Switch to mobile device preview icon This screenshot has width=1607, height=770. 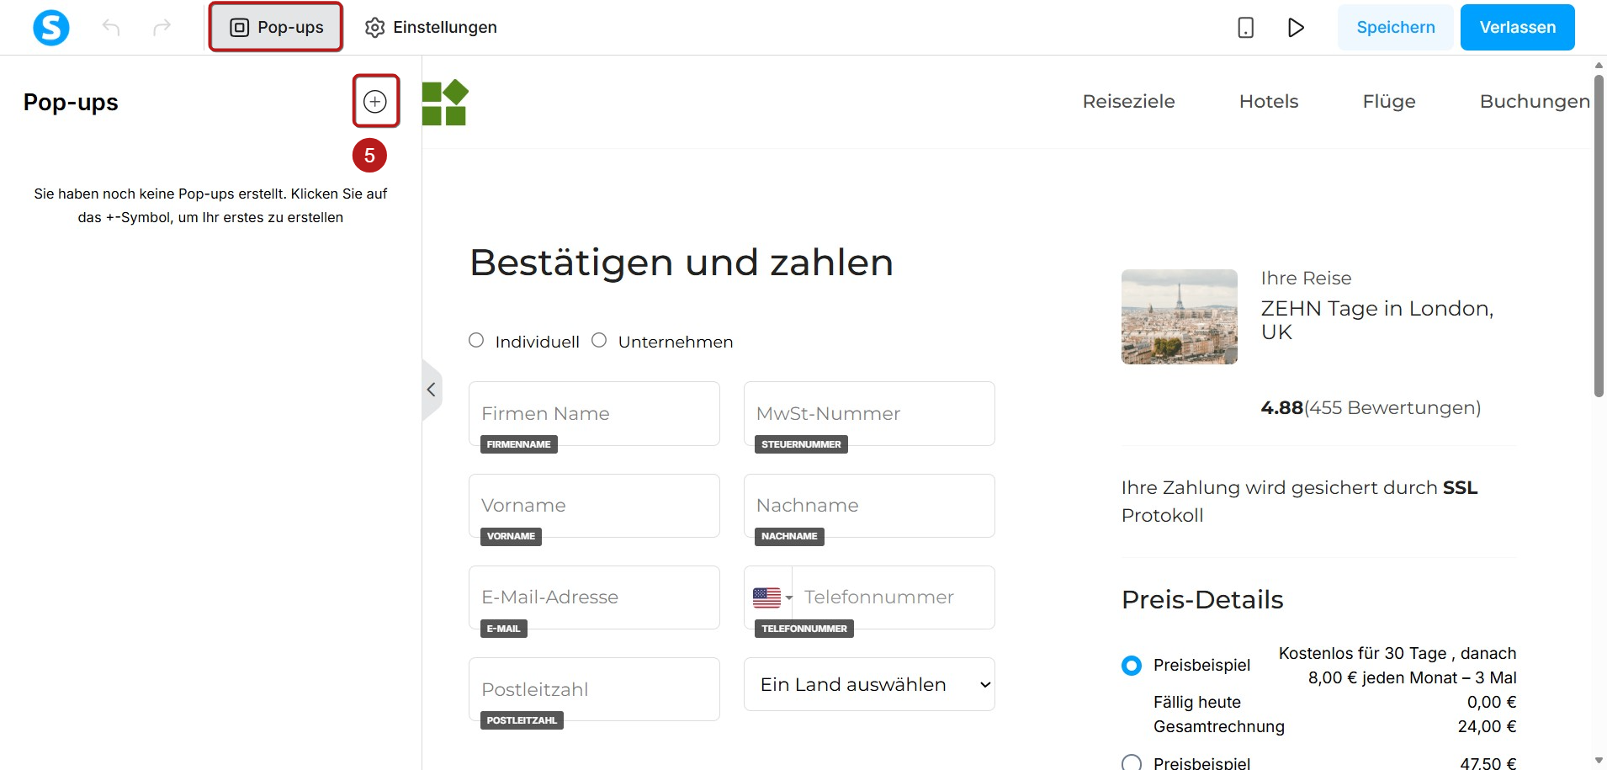tap(1246, 28)
